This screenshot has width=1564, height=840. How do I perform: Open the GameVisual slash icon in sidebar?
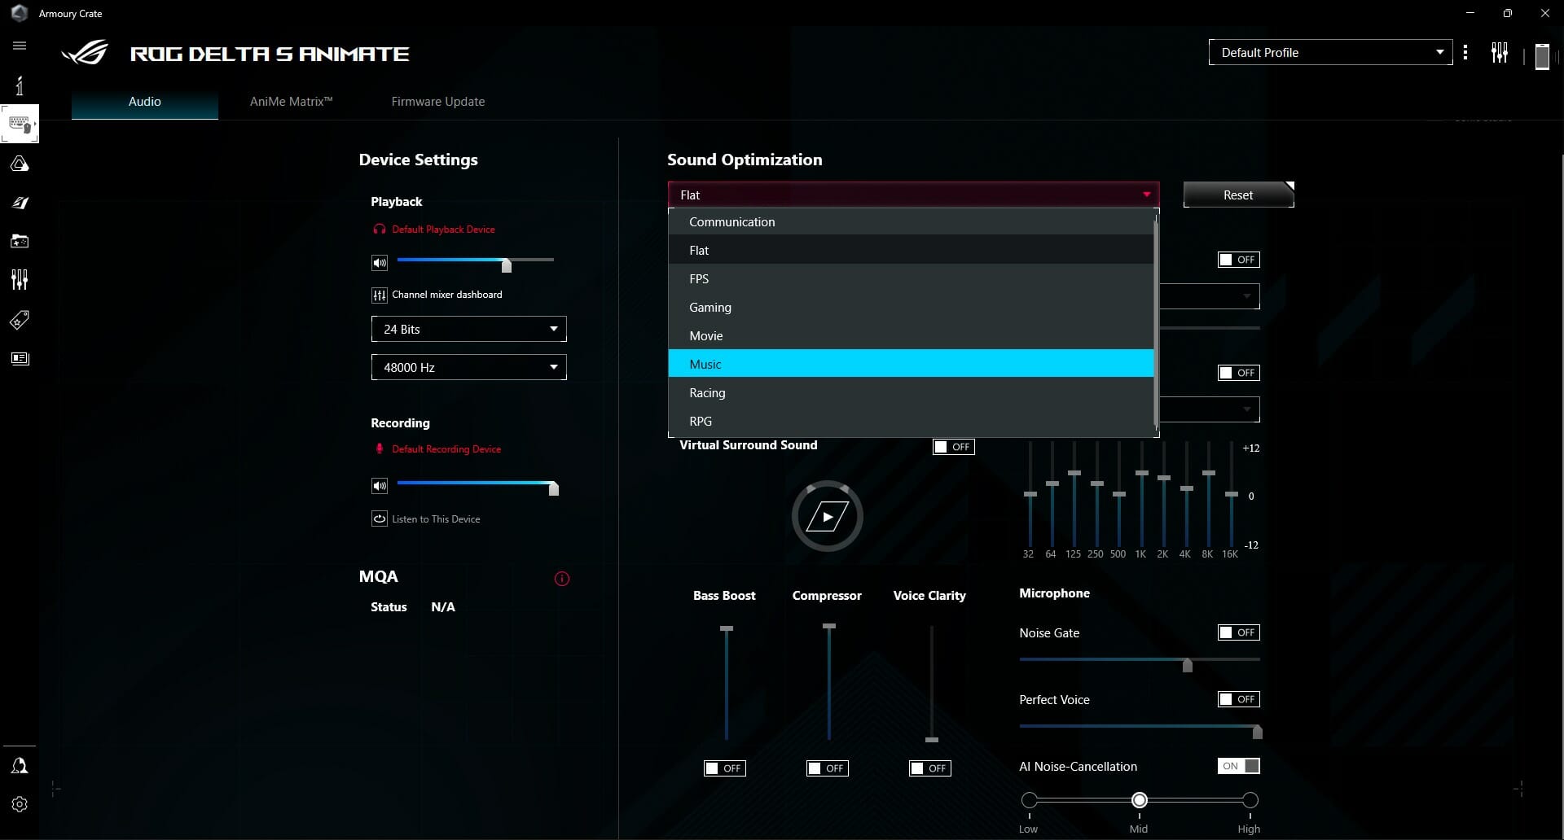20,203
